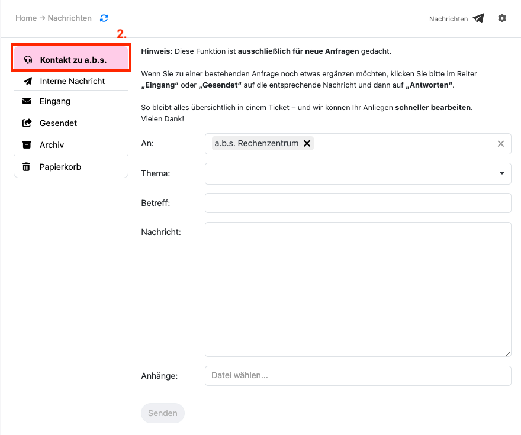Click the headset icon for Kontakt zu a.b.s.
The image size is (521, 435).
(27, 60)
